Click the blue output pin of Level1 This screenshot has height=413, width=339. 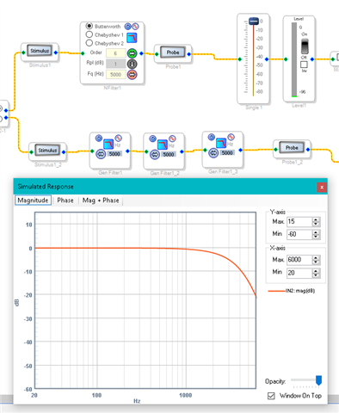coord(312,59)
